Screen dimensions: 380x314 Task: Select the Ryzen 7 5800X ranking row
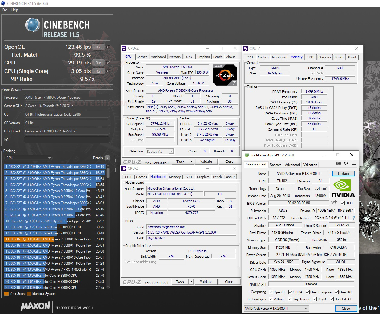tap(54, 239)
